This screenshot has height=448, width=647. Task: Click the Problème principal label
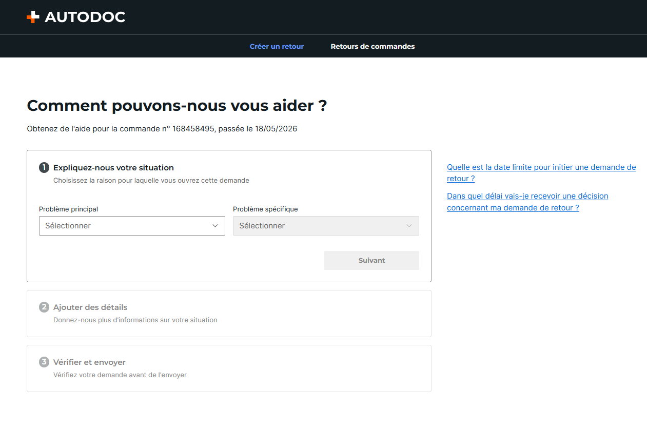tap(68, 209)
